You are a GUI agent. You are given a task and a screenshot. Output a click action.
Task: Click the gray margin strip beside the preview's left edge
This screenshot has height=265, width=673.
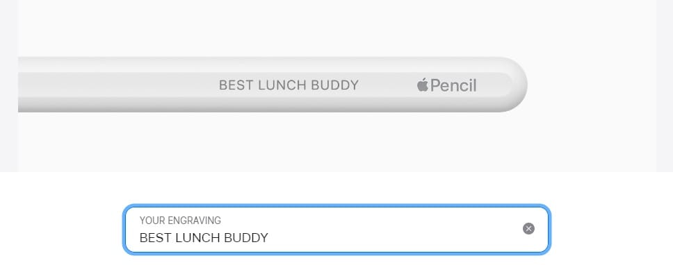point(8,85)
